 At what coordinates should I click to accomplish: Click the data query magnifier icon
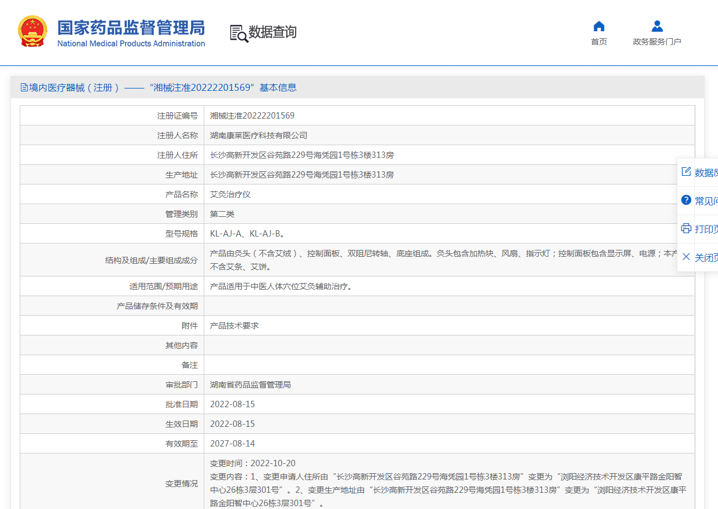coord(239,33)
